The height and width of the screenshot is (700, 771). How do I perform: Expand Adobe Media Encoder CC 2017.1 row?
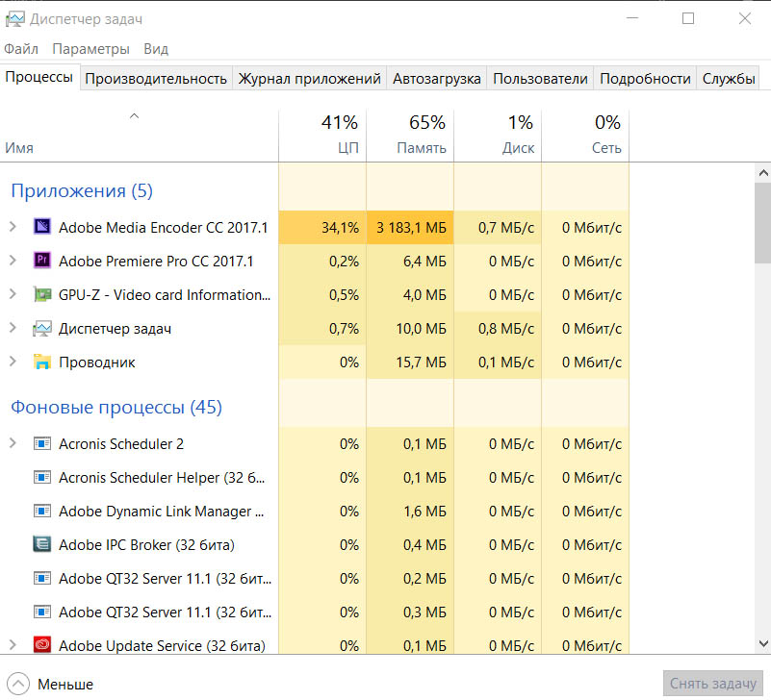click(13, 227)
